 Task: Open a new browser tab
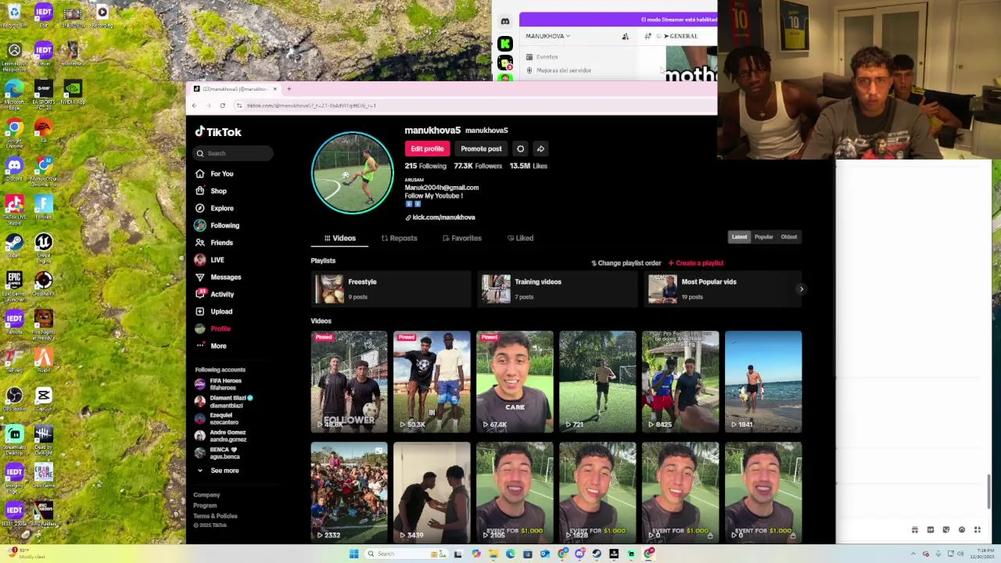point(289,89)
